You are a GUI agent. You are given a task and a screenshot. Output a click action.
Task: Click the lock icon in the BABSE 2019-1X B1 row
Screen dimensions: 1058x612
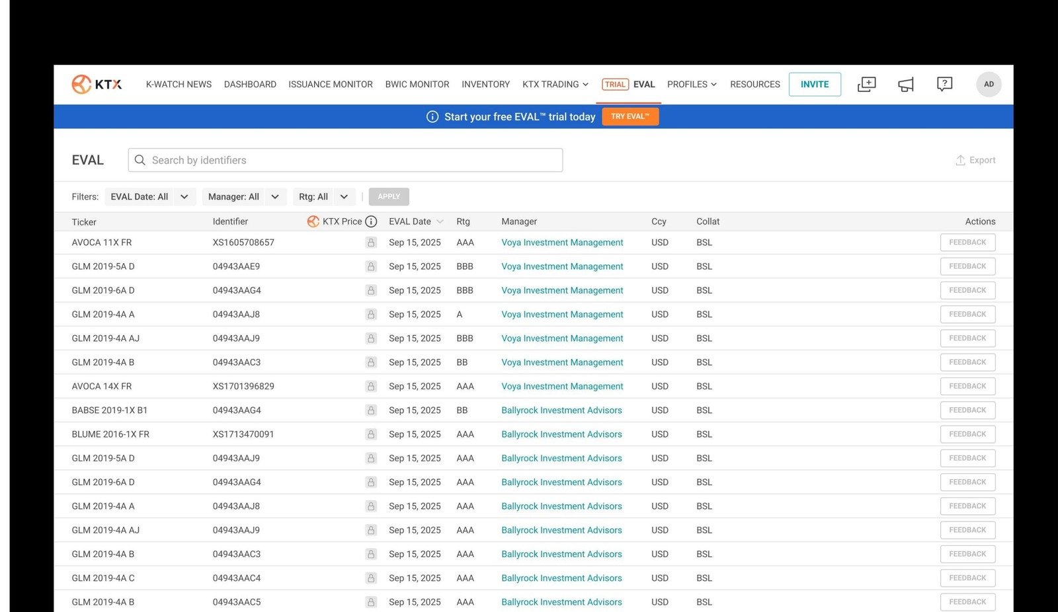(371, 410)
